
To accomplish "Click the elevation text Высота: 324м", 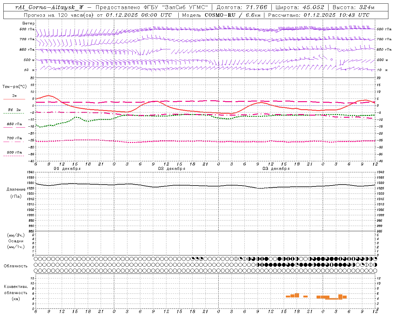I will [353, 7].
